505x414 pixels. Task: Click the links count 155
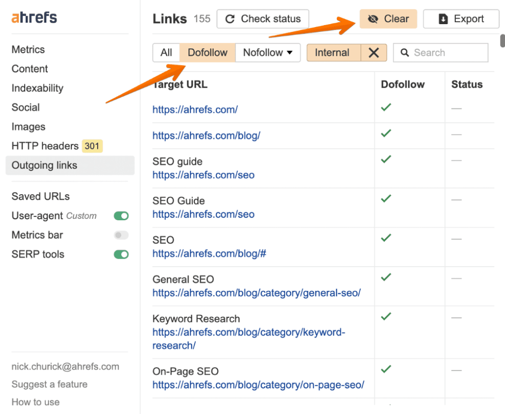[202, 19]
